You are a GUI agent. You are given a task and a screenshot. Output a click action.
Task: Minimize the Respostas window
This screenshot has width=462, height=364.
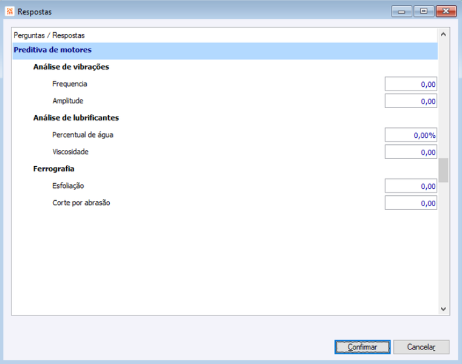click(x=401, y=12)
